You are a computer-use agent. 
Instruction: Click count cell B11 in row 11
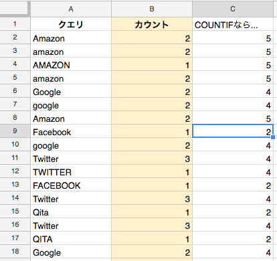point(152,158)
